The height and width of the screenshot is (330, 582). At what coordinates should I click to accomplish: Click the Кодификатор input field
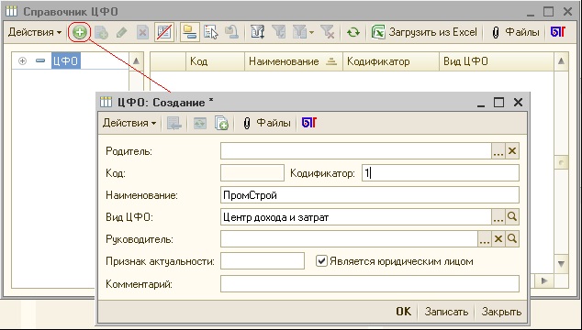coord(441,173)
